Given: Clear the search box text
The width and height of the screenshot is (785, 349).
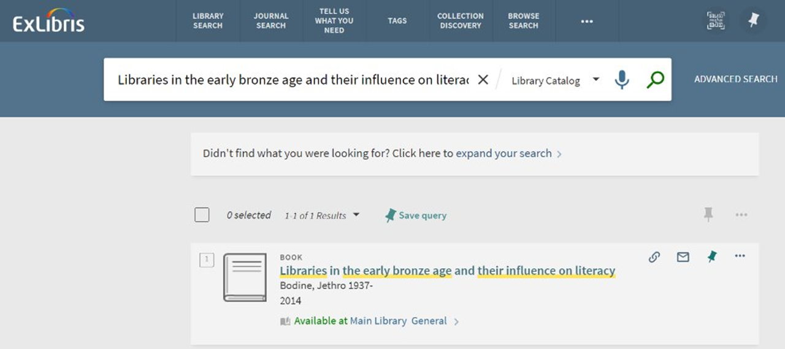Looking at the screenshot, I should pos(483,80).
